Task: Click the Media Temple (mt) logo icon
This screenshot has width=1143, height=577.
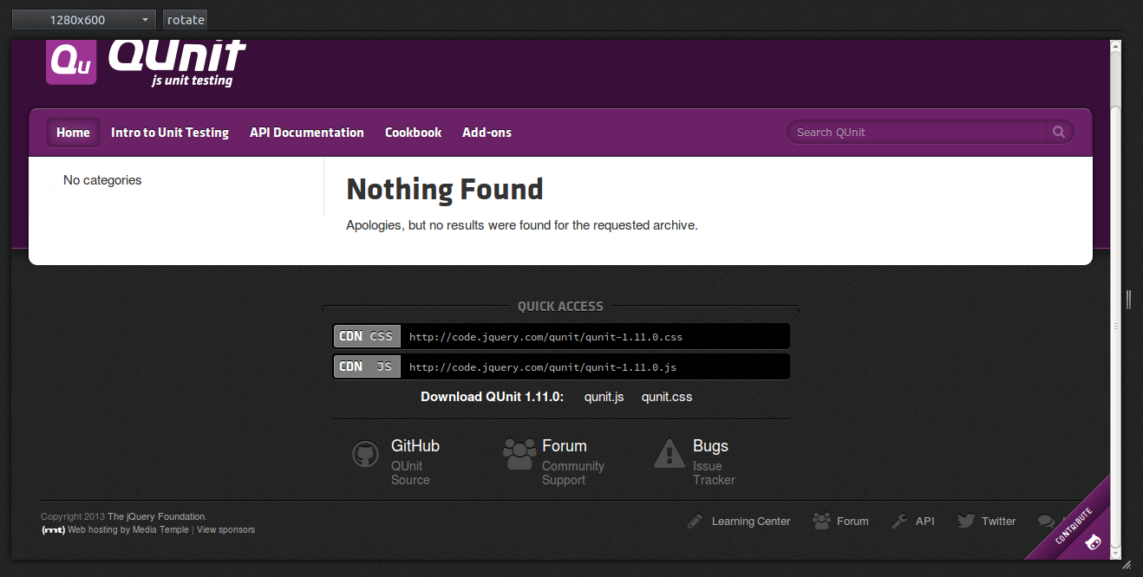Action: (53, 529)
